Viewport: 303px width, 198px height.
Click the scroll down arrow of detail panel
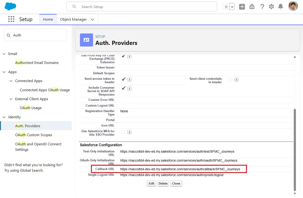click(294, 193)
